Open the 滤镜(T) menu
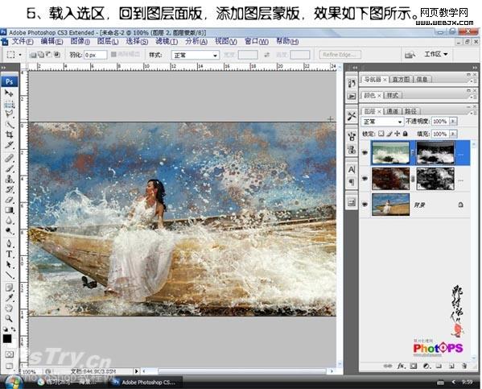 coord(167,41)
